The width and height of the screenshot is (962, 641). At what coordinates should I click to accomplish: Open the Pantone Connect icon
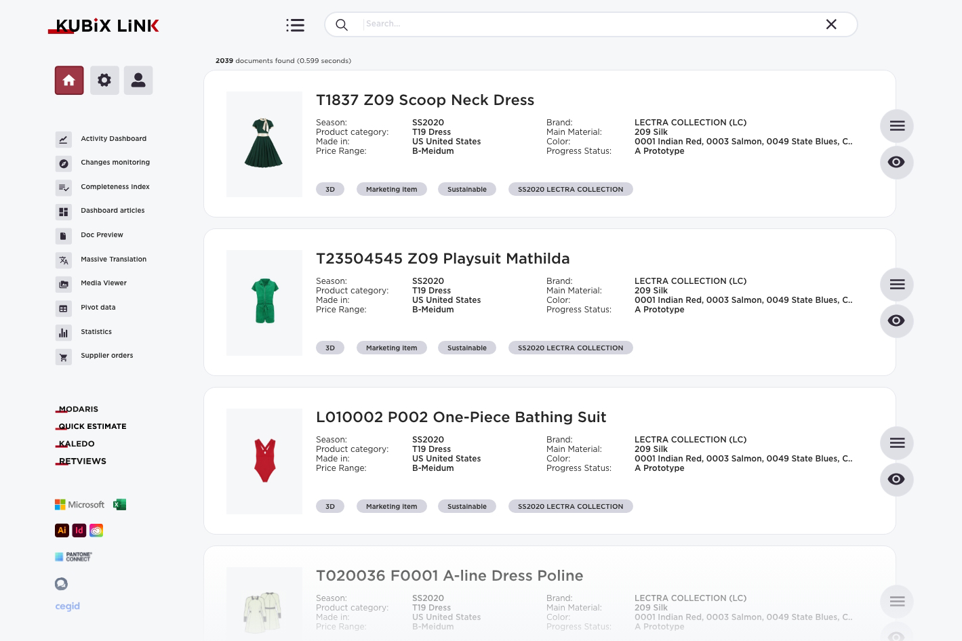[73, 557]
